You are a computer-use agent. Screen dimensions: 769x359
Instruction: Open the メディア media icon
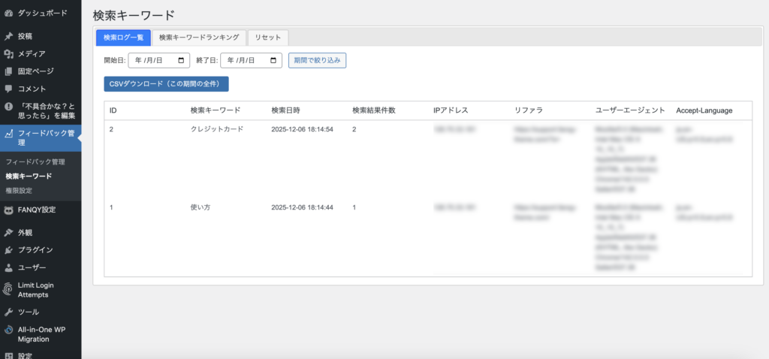click(x=8, y=53)
